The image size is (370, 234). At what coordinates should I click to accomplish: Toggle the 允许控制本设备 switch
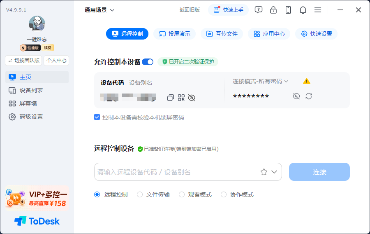tap(148, 62)
